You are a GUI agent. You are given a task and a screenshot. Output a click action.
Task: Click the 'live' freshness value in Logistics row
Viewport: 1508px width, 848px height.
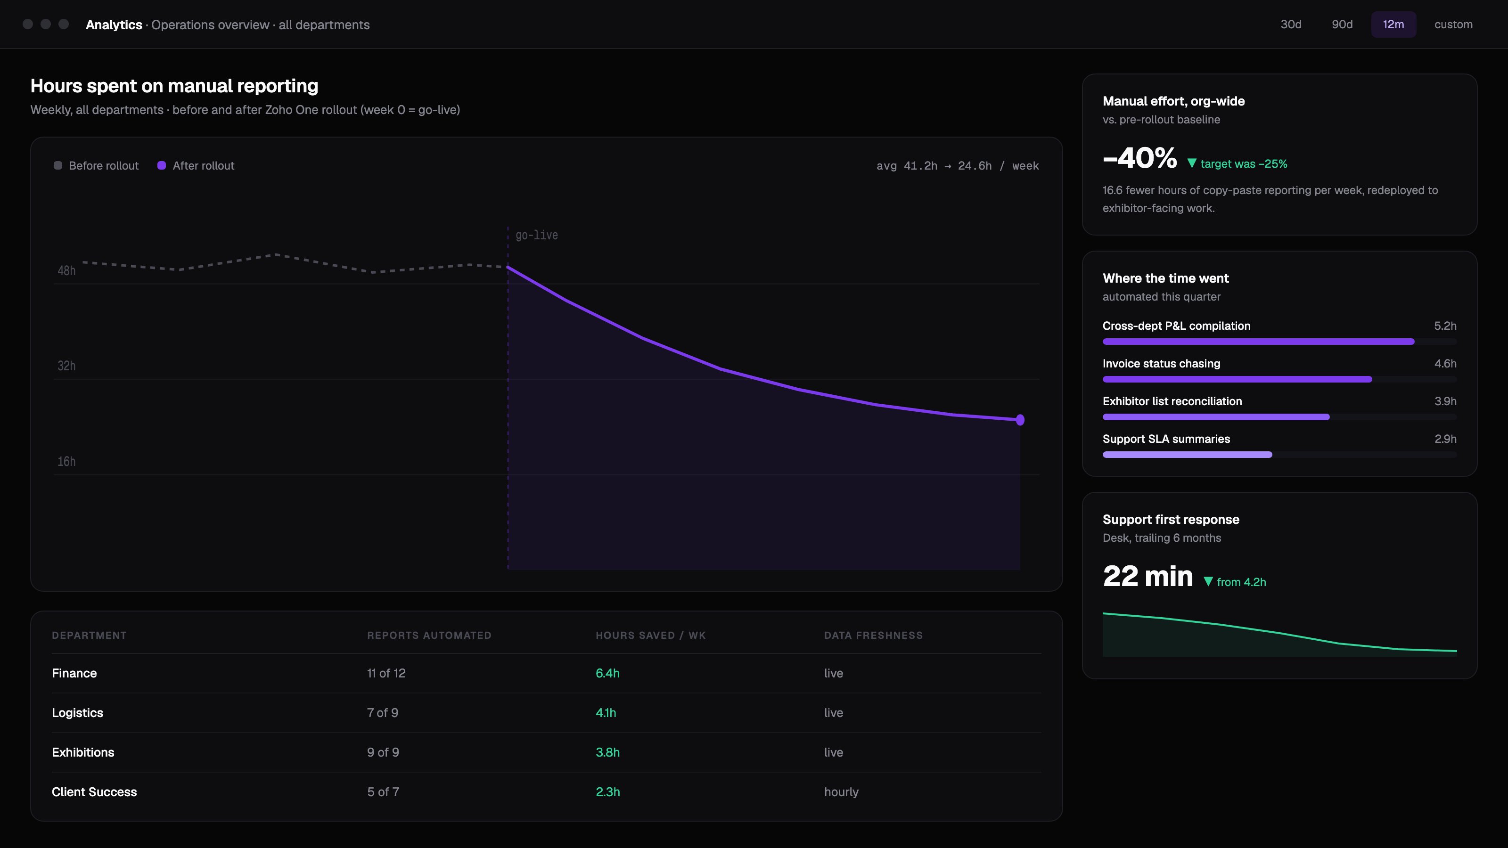834,713
